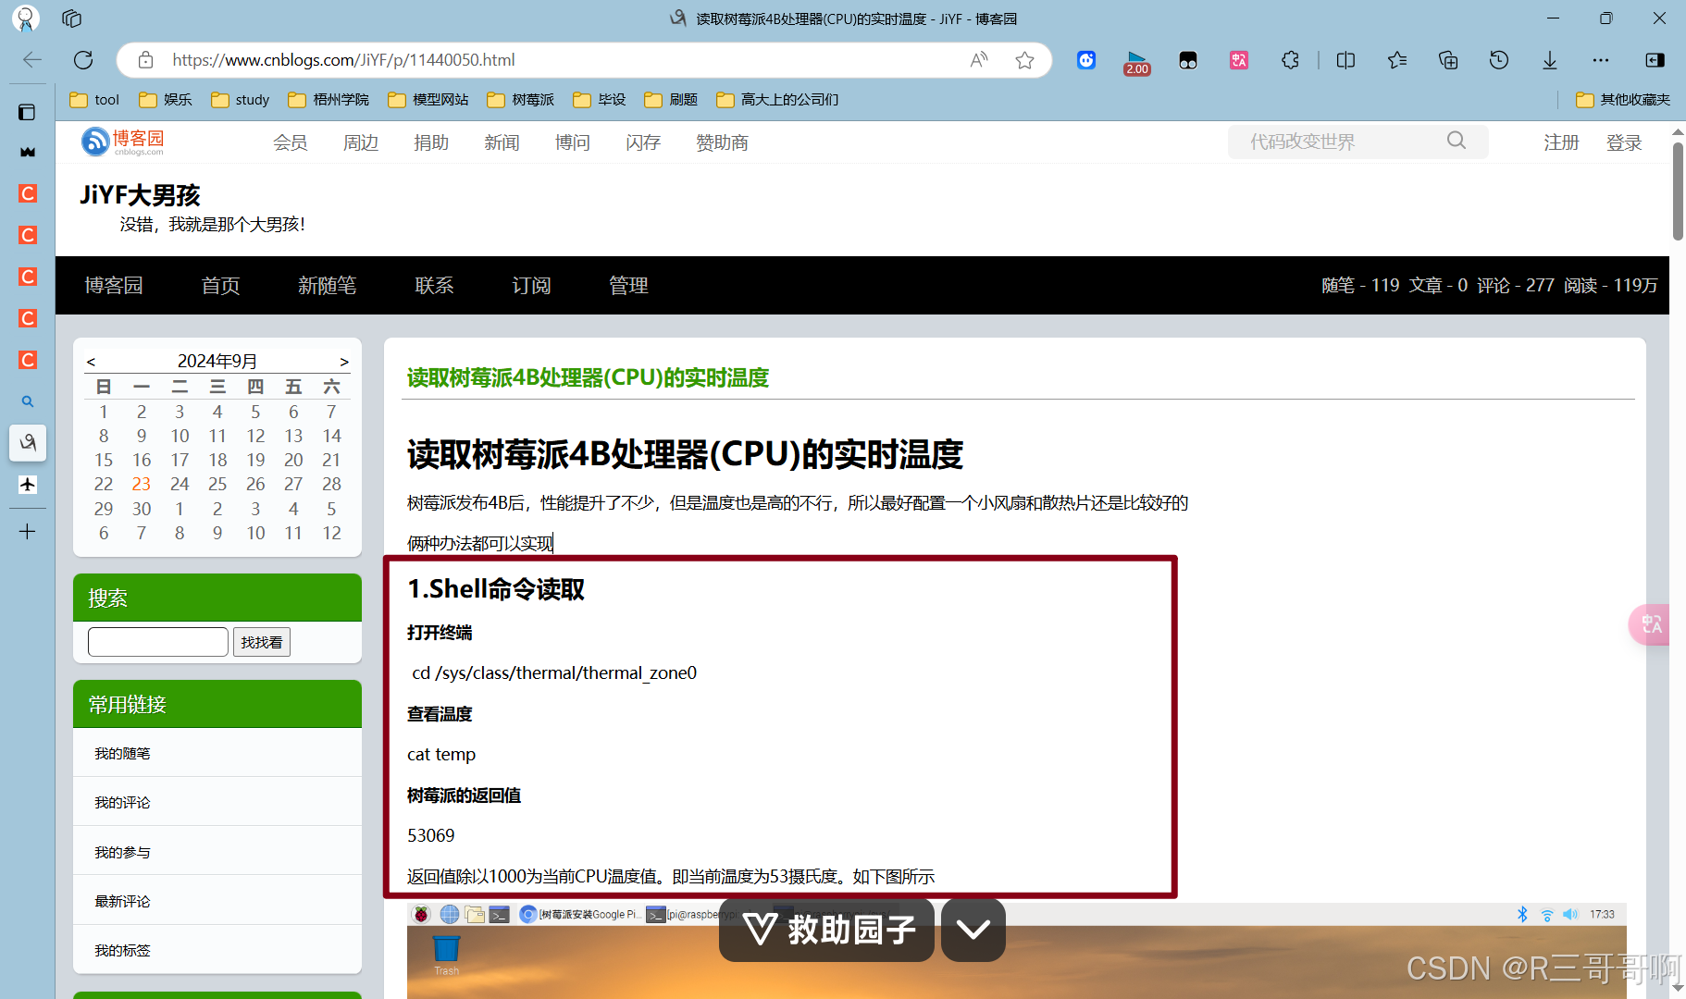Open the Extensions puzzle icon

click(x=1290, y=60)
